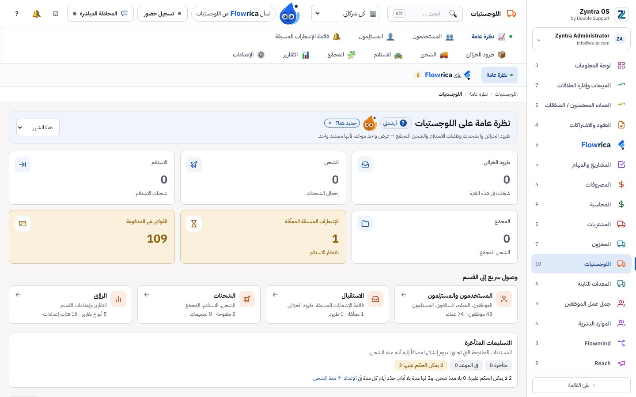The height and width of the screenshot is (397, 636).
Task: Go to الإعدادات menu item
Action: point(249,55)
